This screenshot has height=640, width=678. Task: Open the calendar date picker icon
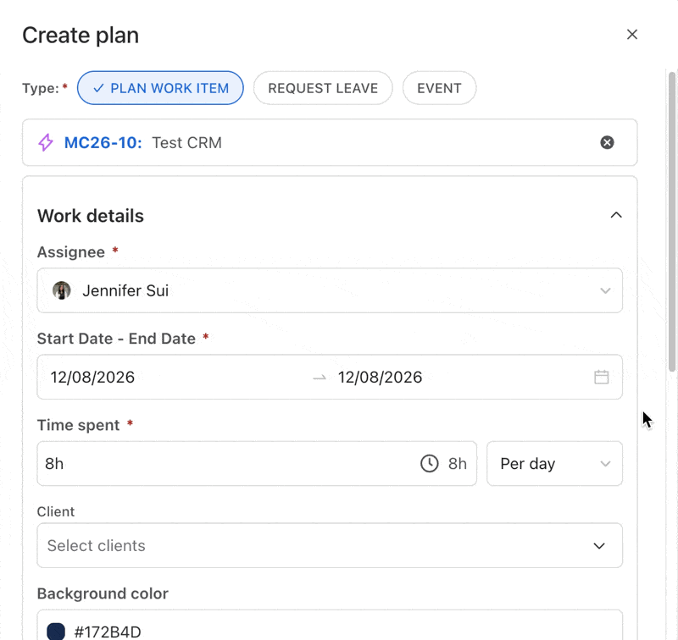tap(601, 377)
